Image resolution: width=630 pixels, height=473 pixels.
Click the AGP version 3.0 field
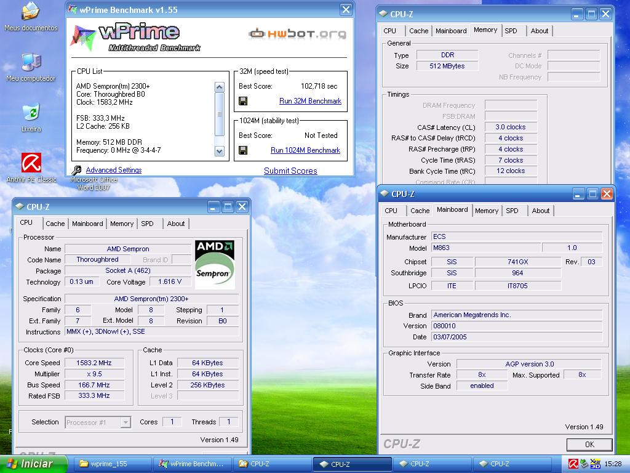click(528, 364)
